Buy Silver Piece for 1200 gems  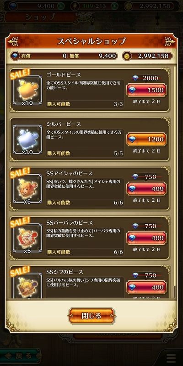coord(146,140)
